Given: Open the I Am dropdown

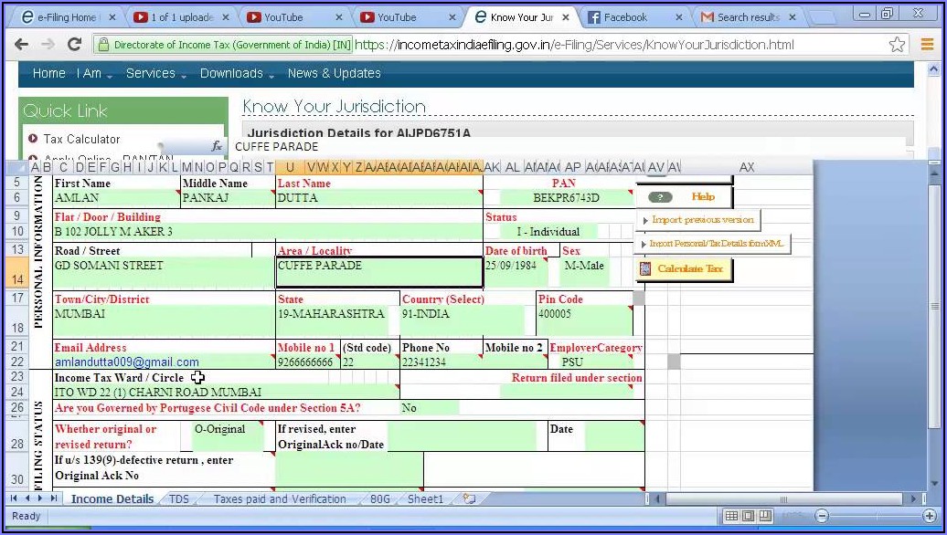Looking at the screenshot, I should (x=94, y=74).
